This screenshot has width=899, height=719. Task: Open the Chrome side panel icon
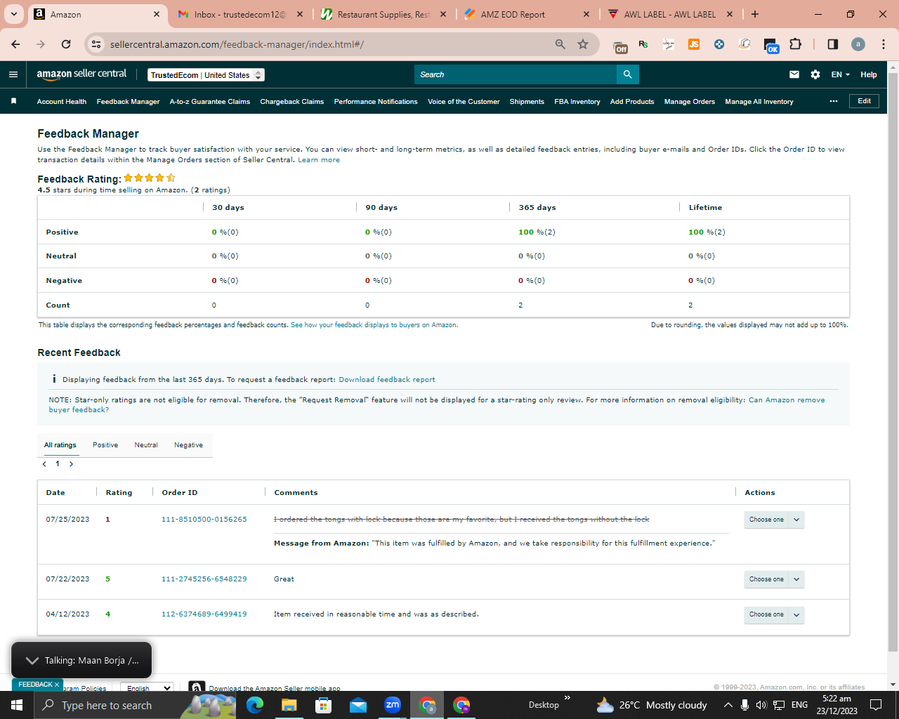pos(833,44)
